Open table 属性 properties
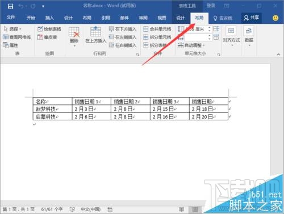The width and height of the screenshot is (284, 214). click(11, 45)
